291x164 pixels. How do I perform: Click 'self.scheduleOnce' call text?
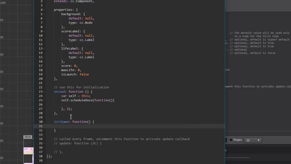77,100
